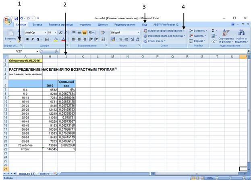This screenshot has width=251, height=181.
Task: Click the zoom out minus button
Action: pos(217,178)
